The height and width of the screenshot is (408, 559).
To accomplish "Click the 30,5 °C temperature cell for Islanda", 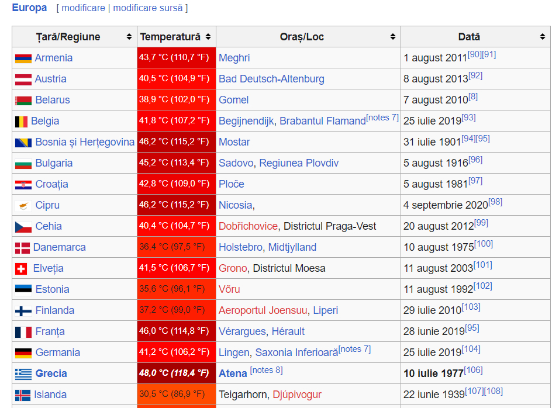I will click(177, 395).
